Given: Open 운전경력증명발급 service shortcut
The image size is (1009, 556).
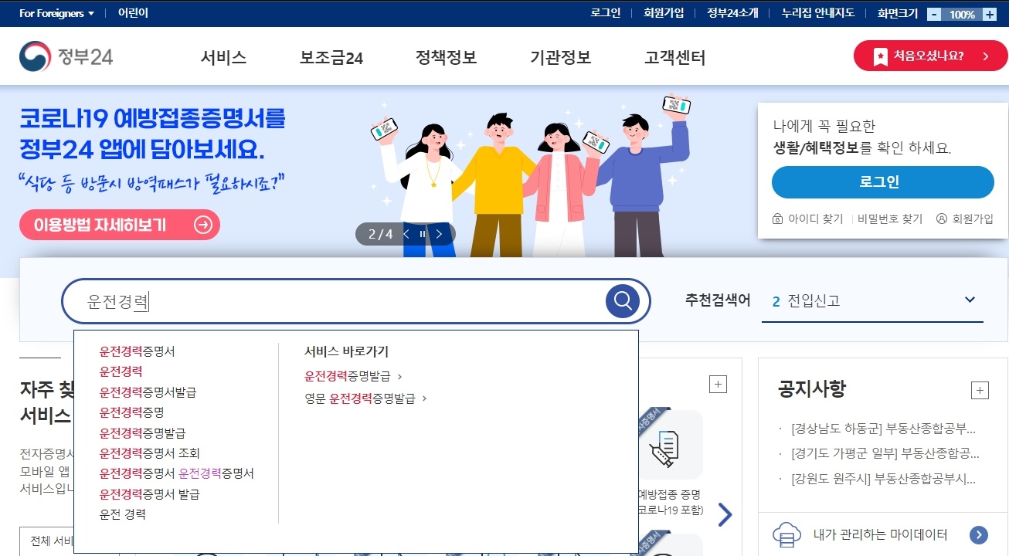Looking at the screenshot, I should click(354, 377).
